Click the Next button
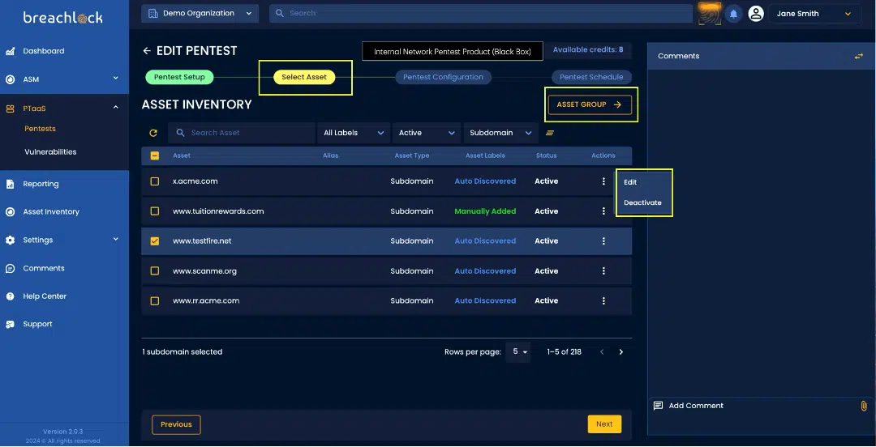876x447 pixels. click(604, 424)
